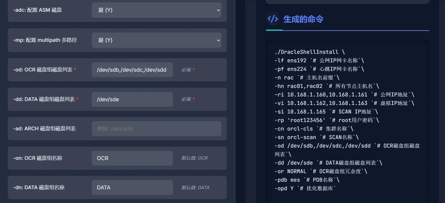The width and height of the screenshot is (445, 203).
Task: Click the code brackets icon beside 生成的命令
Action: point(273,19)
